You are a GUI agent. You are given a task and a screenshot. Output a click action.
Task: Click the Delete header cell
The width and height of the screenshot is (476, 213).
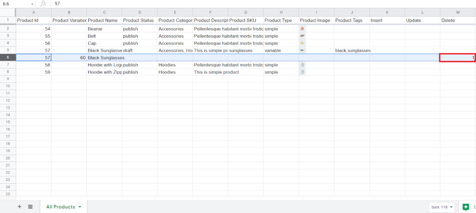point(458,20)
